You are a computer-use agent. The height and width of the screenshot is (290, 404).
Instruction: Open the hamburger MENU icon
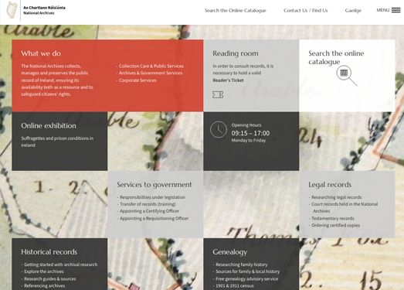point(396,10)
